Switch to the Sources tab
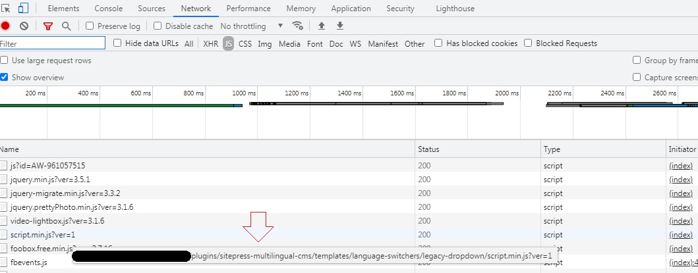698x273 pixels. (152, 9)
